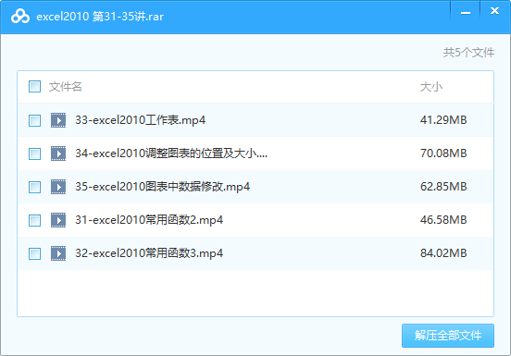Click the 解压全部文件 button
This screenshot has width=511, height=356.
[448, 336]
